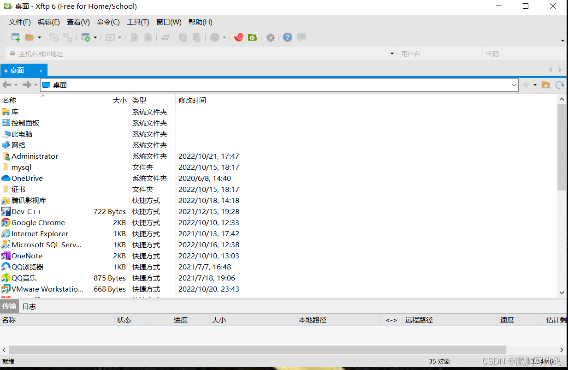Click the favorites star icon
The width and height of the screenshot is (568, 370).
pyautogui.click(x=526, y=85)
